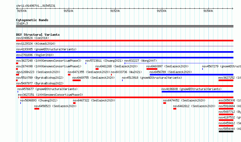This screenshot has width=241, height=142.
Task: Click the 91510k ruler tick label
Action: [x=69, y=11]
